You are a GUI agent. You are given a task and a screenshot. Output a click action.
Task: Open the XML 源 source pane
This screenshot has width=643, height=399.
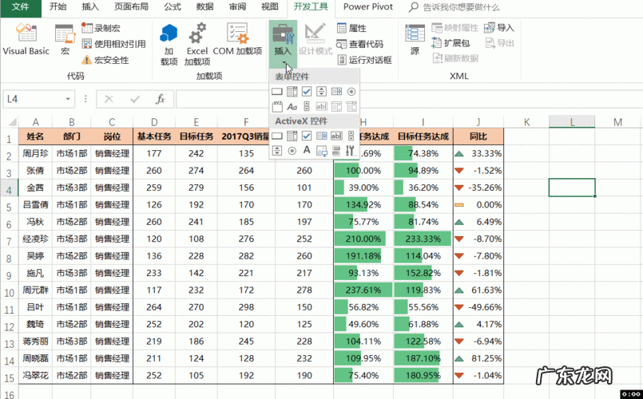point(415,39)
